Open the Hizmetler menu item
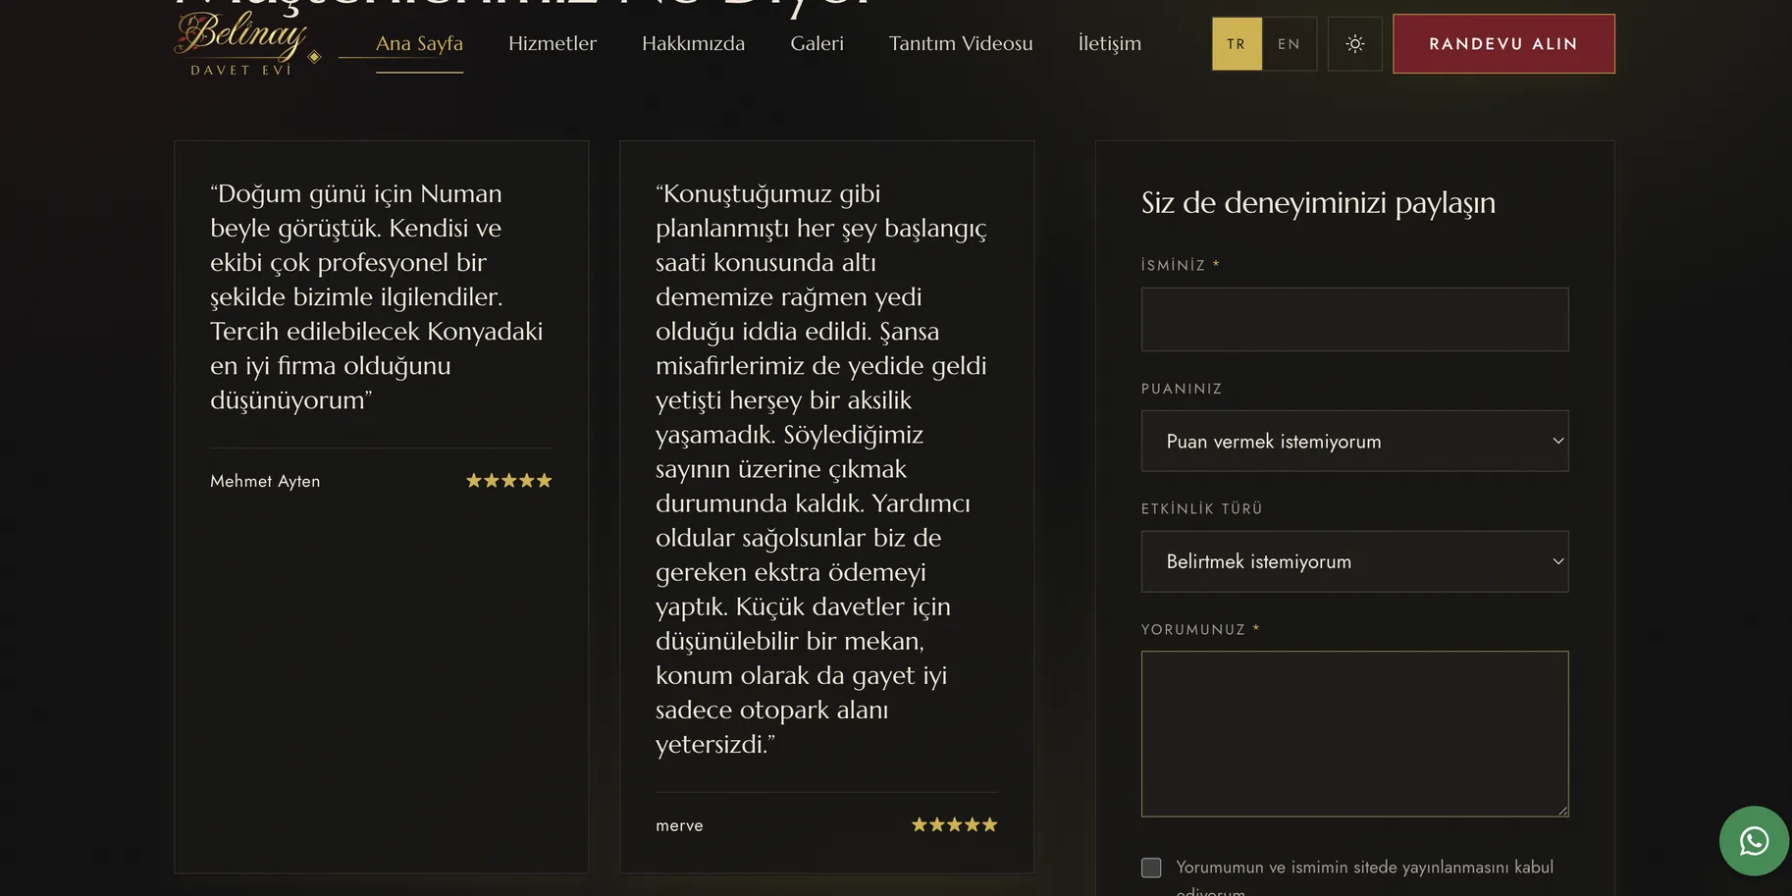This screenshot has width=1792, height=896. pyautogui.click(x=553, y=43)
